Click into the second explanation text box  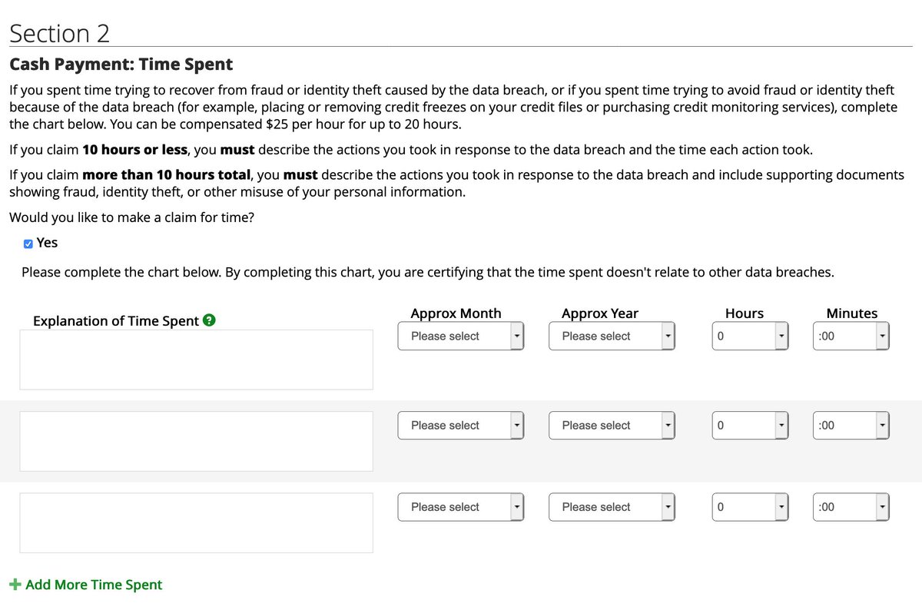click(196, 441)
